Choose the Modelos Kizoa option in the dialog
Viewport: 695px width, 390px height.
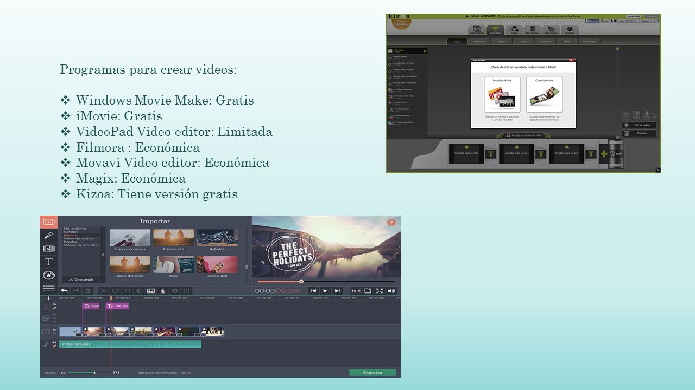pos(502,94)
